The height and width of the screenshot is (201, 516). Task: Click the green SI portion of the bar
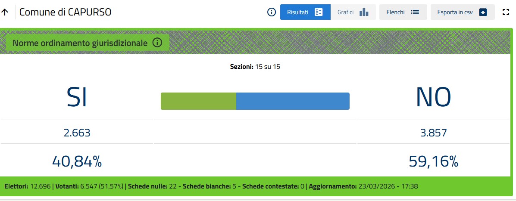click(198, 101)
